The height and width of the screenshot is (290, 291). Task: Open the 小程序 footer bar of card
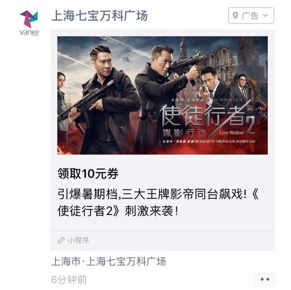pos(163,240)
